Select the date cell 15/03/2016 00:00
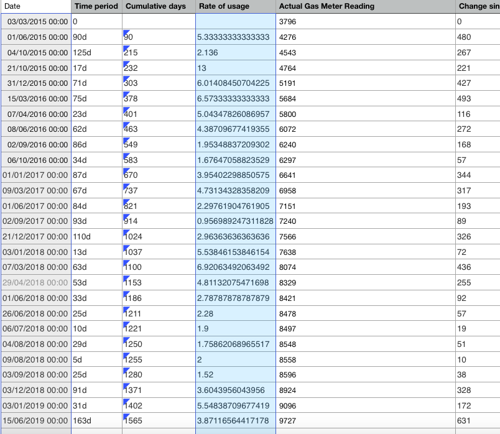The width and height of the screenshot is (500, 434). click(36, 98)
